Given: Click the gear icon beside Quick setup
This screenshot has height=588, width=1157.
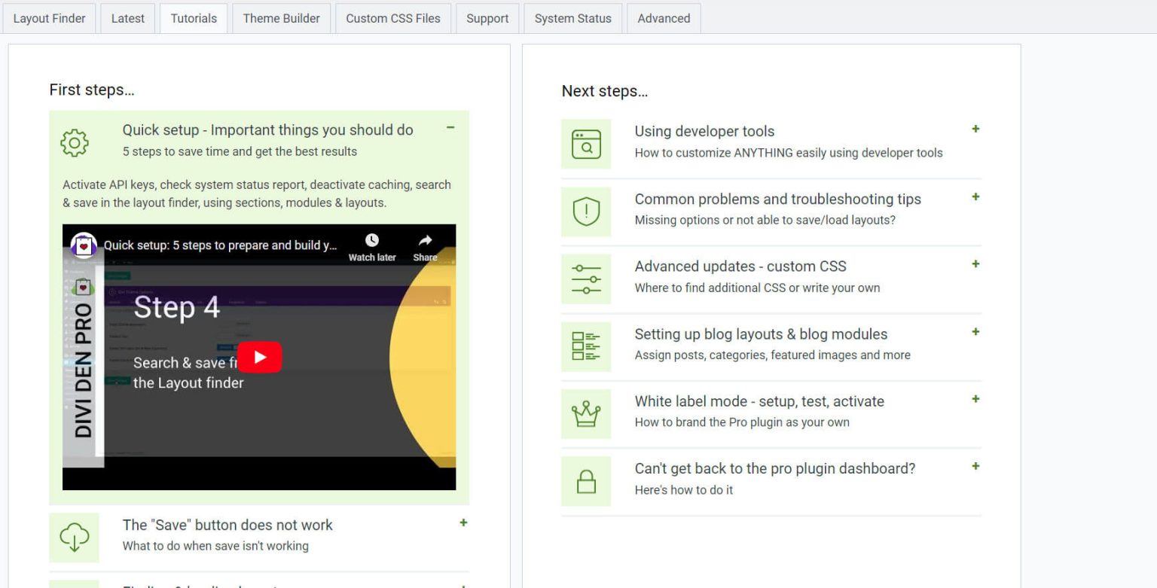Looking at the screenshot, I should tap(74, 143).
